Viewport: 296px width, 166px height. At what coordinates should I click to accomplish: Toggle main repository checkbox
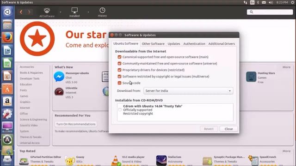(119, 57)
